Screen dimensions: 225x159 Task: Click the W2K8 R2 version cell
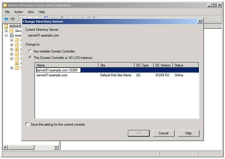(x=162, y=75)
